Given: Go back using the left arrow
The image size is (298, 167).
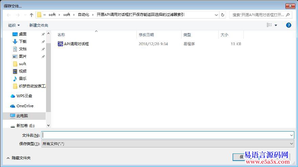Looking at the screenshot, I should pos(8,15).
